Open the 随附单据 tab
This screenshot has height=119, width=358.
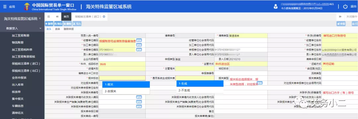point(69,29)
